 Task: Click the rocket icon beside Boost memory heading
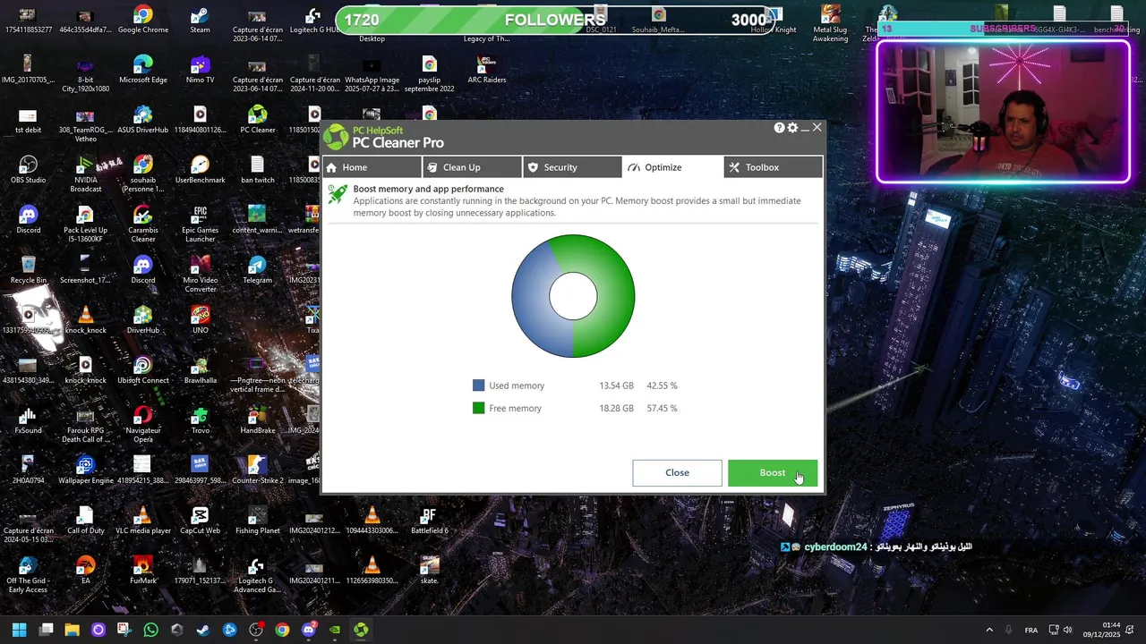tap(338, 194)
